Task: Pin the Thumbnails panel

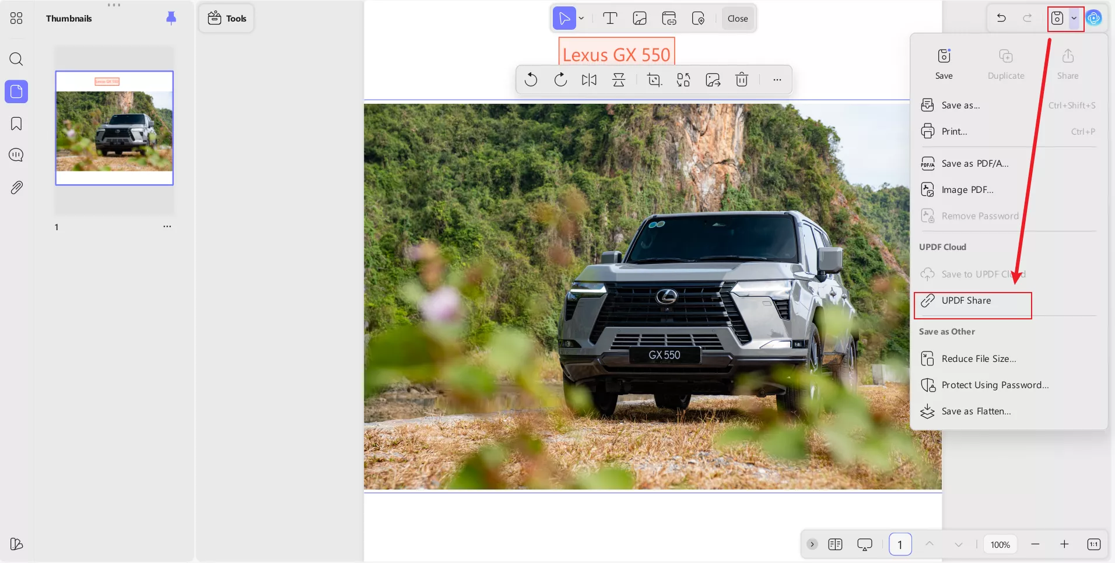Action: pyautogui.click(x=171, y=18)
